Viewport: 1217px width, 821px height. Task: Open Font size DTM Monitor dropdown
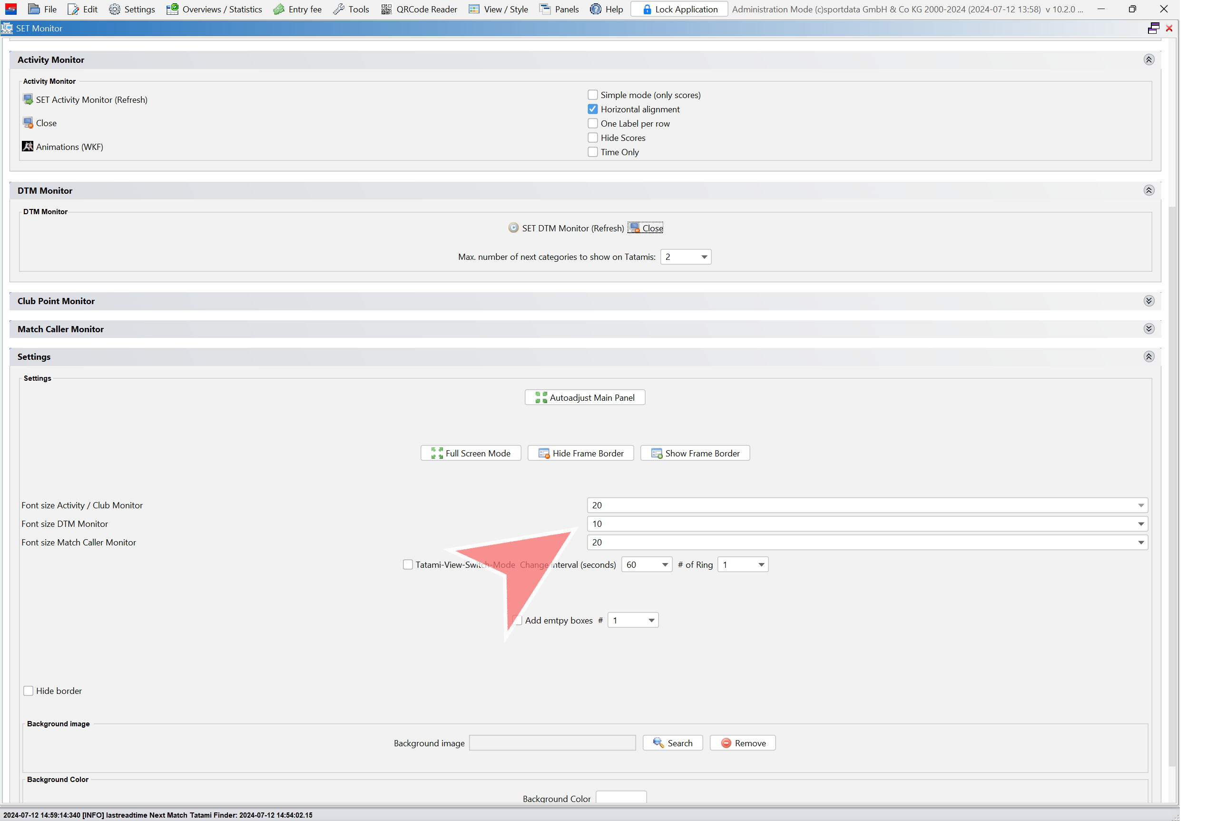tap(1140, 524)
